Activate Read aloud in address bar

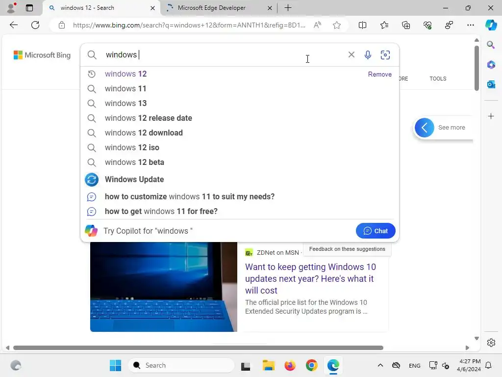[317, 25]
